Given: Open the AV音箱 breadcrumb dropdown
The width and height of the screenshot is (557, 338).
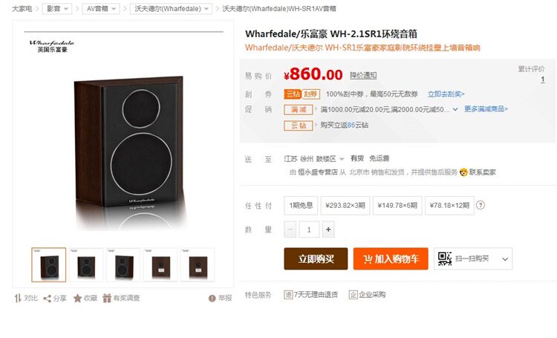Looking at the screenshot, I should (101, 8).
